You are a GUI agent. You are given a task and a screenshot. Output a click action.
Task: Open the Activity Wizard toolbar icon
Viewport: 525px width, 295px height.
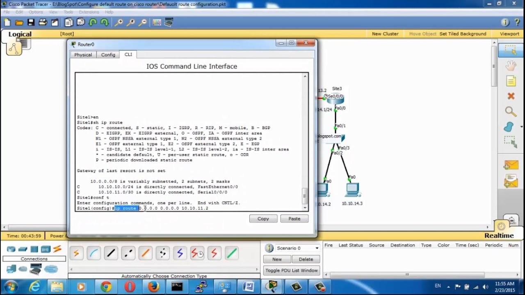55,23
